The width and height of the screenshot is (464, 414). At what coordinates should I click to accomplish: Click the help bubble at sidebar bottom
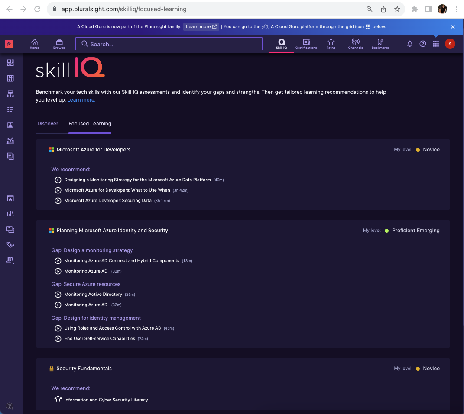pyautogui.click(x=10, y=406)
